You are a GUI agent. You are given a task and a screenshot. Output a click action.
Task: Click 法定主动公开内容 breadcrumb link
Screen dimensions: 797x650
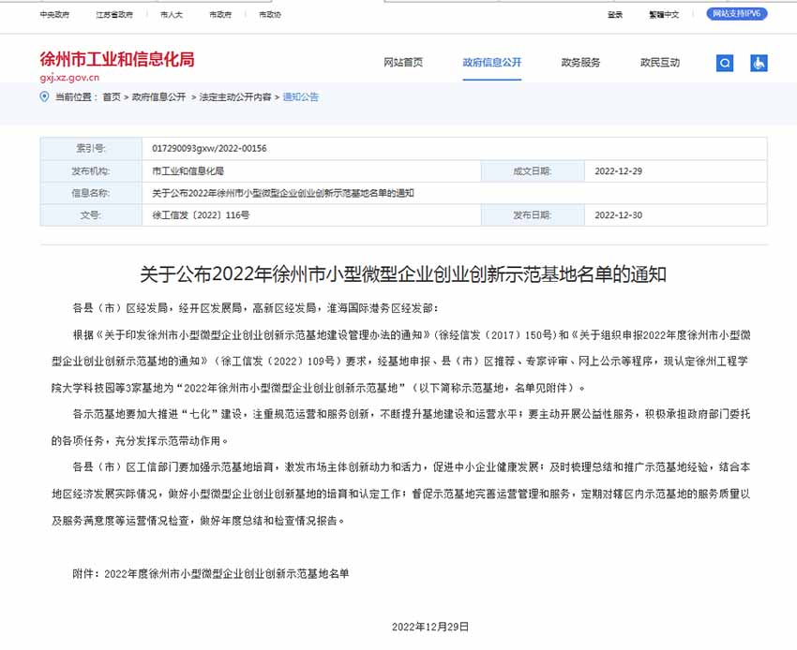point(235,97)
